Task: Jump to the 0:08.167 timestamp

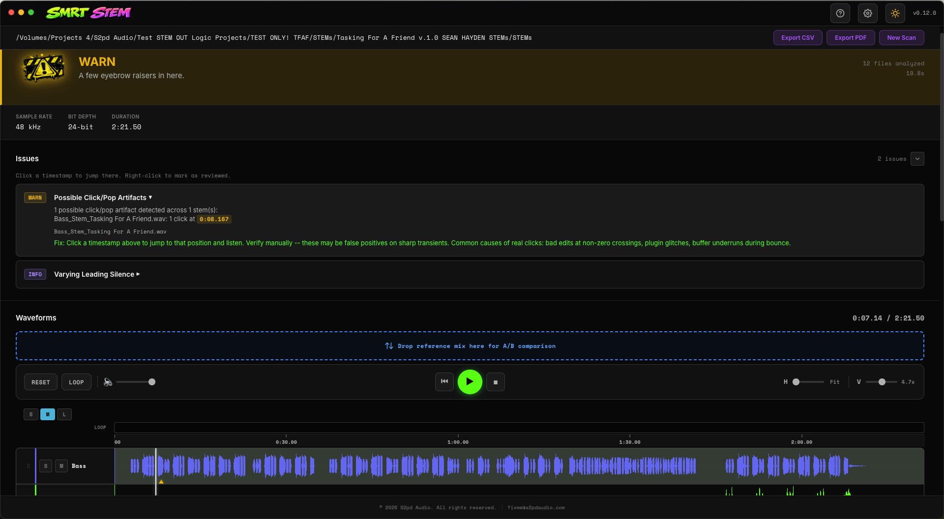Action: pos(214,219)
